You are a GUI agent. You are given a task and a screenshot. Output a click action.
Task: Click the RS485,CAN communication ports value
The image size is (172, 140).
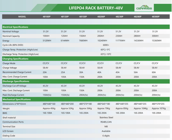coord(106,122)
